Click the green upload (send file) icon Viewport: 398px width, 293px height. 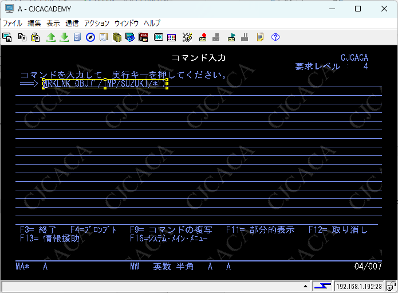(x=51, y=37)
